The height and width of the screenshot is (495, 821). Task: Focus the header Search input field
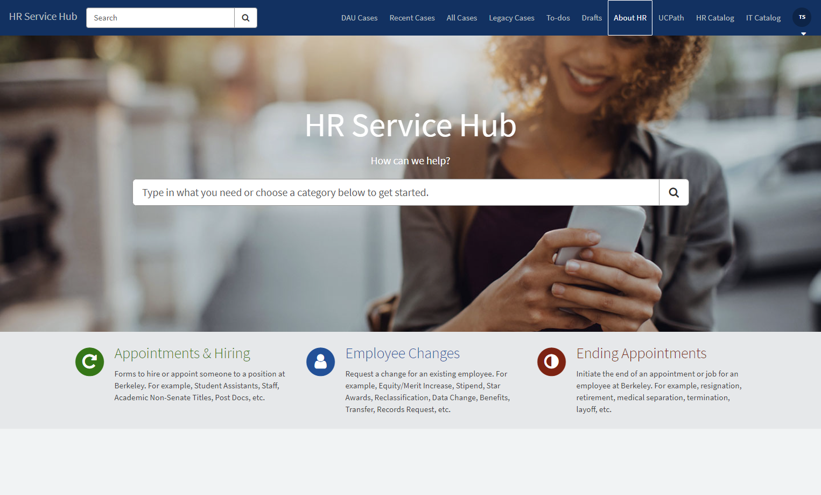[x=160, y=18]
